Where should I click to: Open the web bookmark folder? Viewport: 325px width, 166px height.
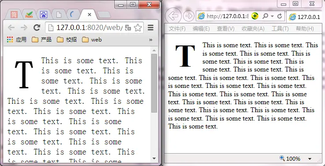92,39
